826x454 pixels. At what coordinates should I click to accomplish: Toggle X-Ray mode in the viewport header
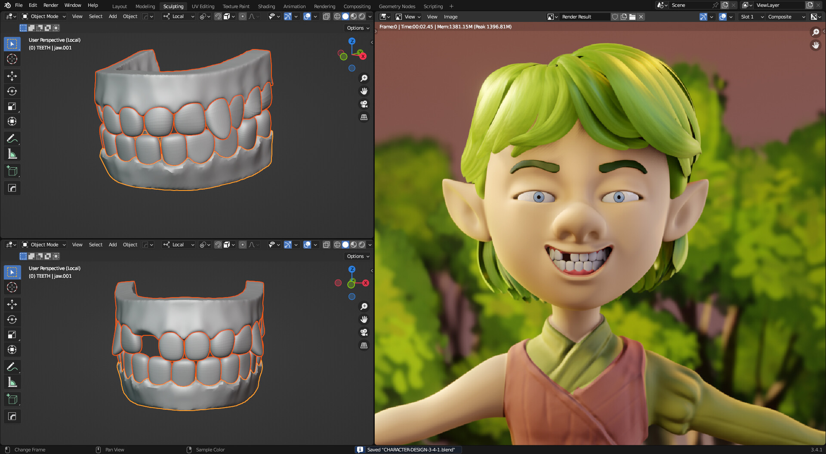(x=327, y=16)
